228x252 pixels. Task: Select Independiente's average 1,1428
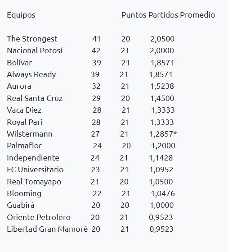[x=161, y=158]
